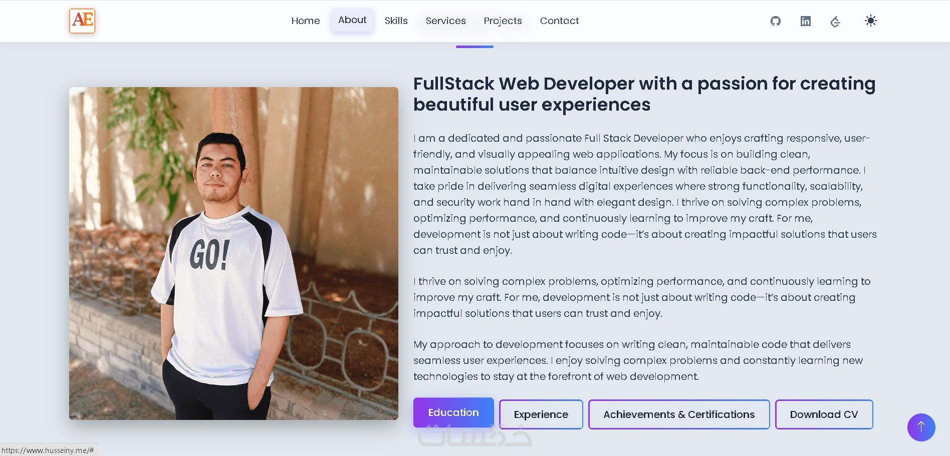Open the LeetCode profile icon
The width and height of the screenshot is (950, 456).
coord(835,22)
